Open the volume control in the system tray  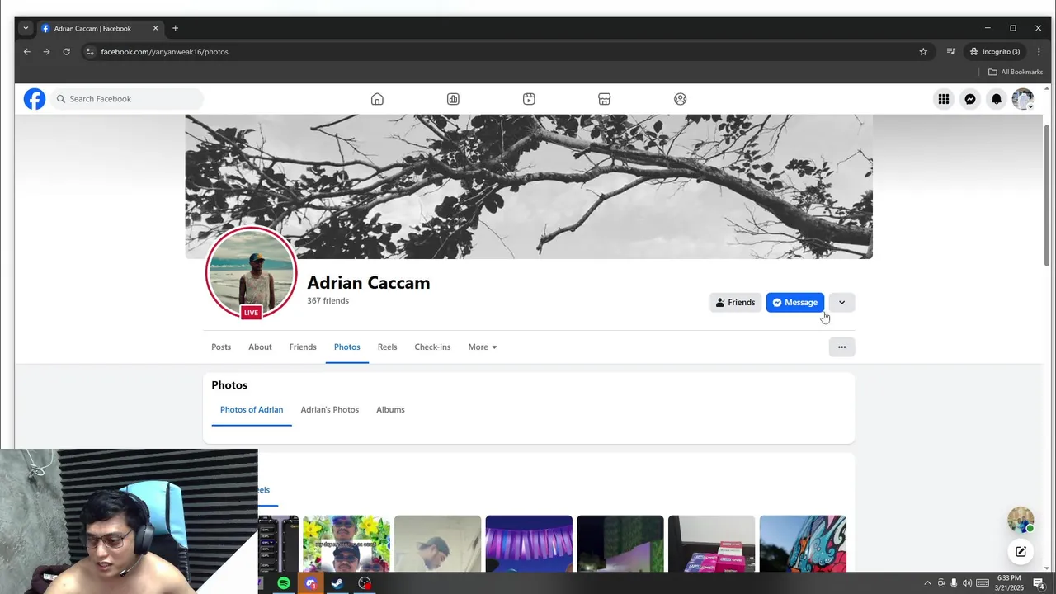tap(967, 583)
